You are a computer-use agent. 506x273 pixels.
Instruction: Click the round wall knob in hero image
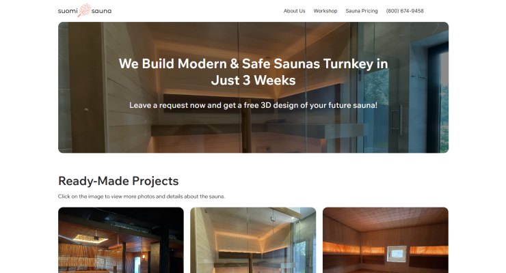coord(86,110)
